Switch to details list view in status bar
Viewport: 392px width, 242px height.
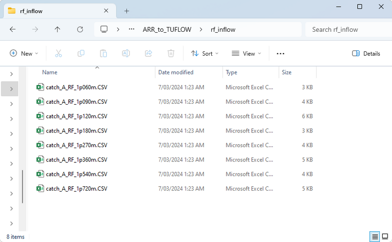[x=375, y=237]
